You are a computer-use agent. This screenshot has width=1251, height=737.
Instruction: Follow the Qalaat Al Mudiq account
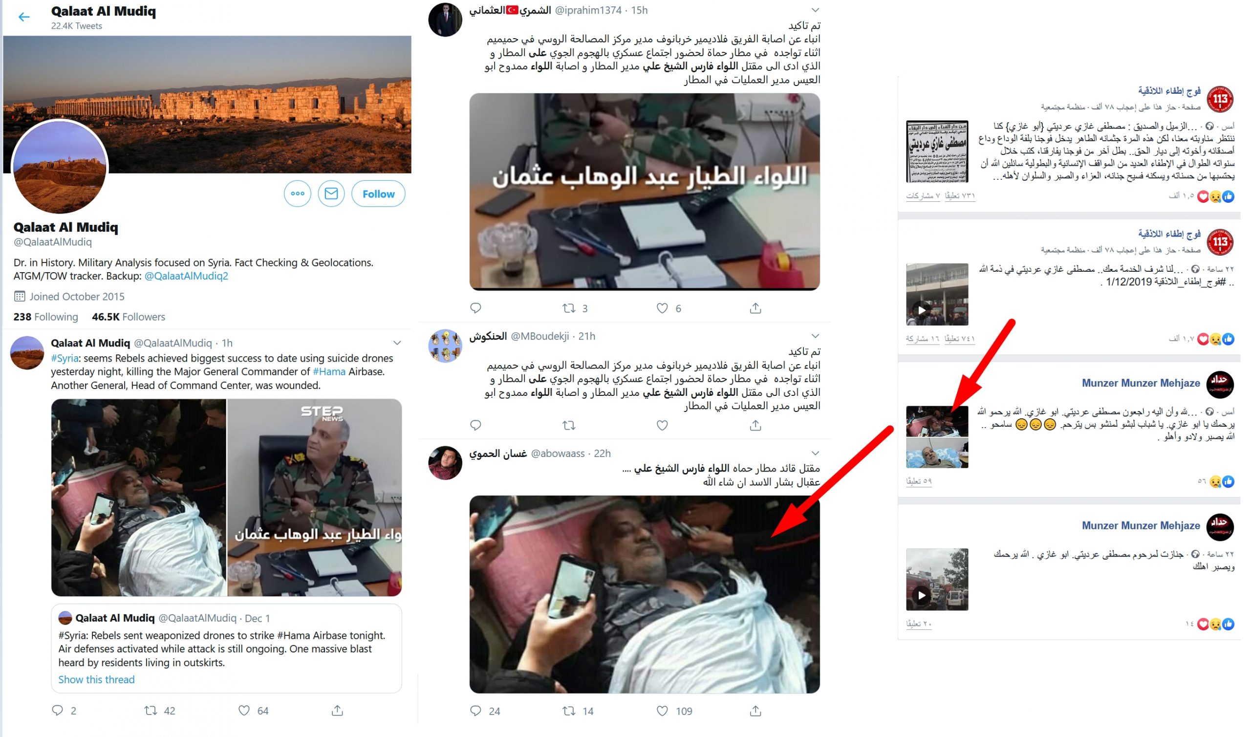click(x=378, y=194)
